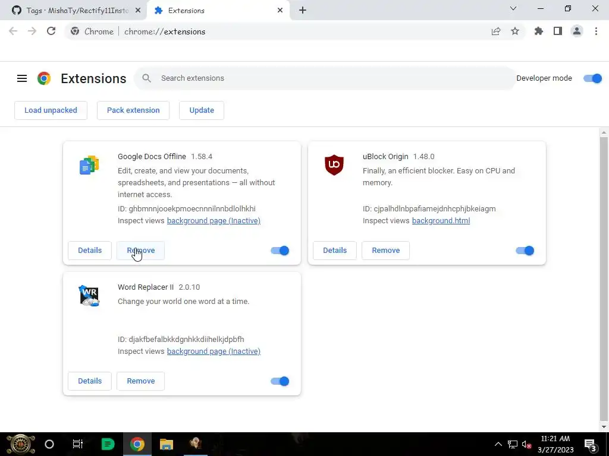Open File Explorer from taskbar

pyautogui.click(x=167, y=444)
